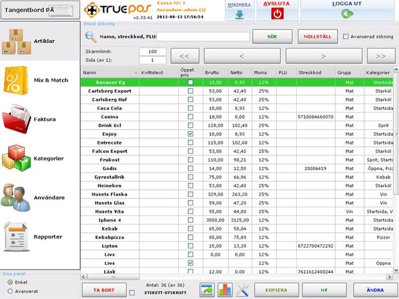Open the Rapporter document icon

[16, 237]
